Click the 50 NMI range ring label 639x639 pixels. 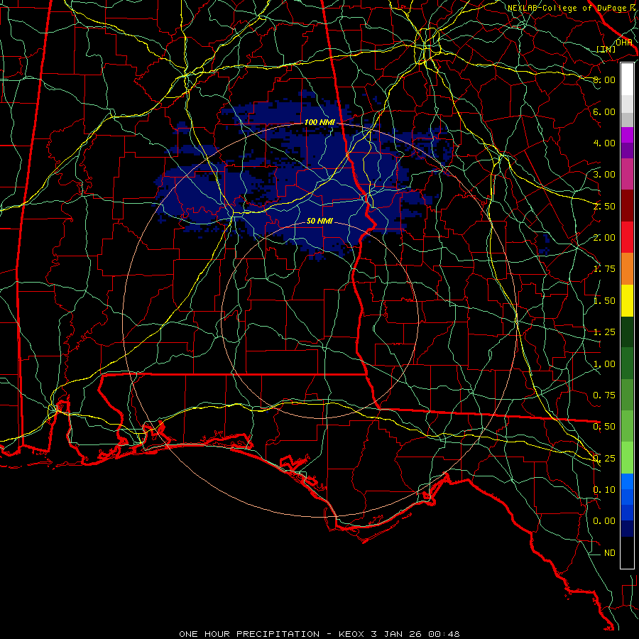(x=319, y=221)
